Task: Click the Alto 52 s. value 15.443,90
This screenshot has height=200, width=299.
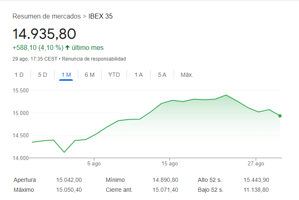Action: tap(256, 180)
